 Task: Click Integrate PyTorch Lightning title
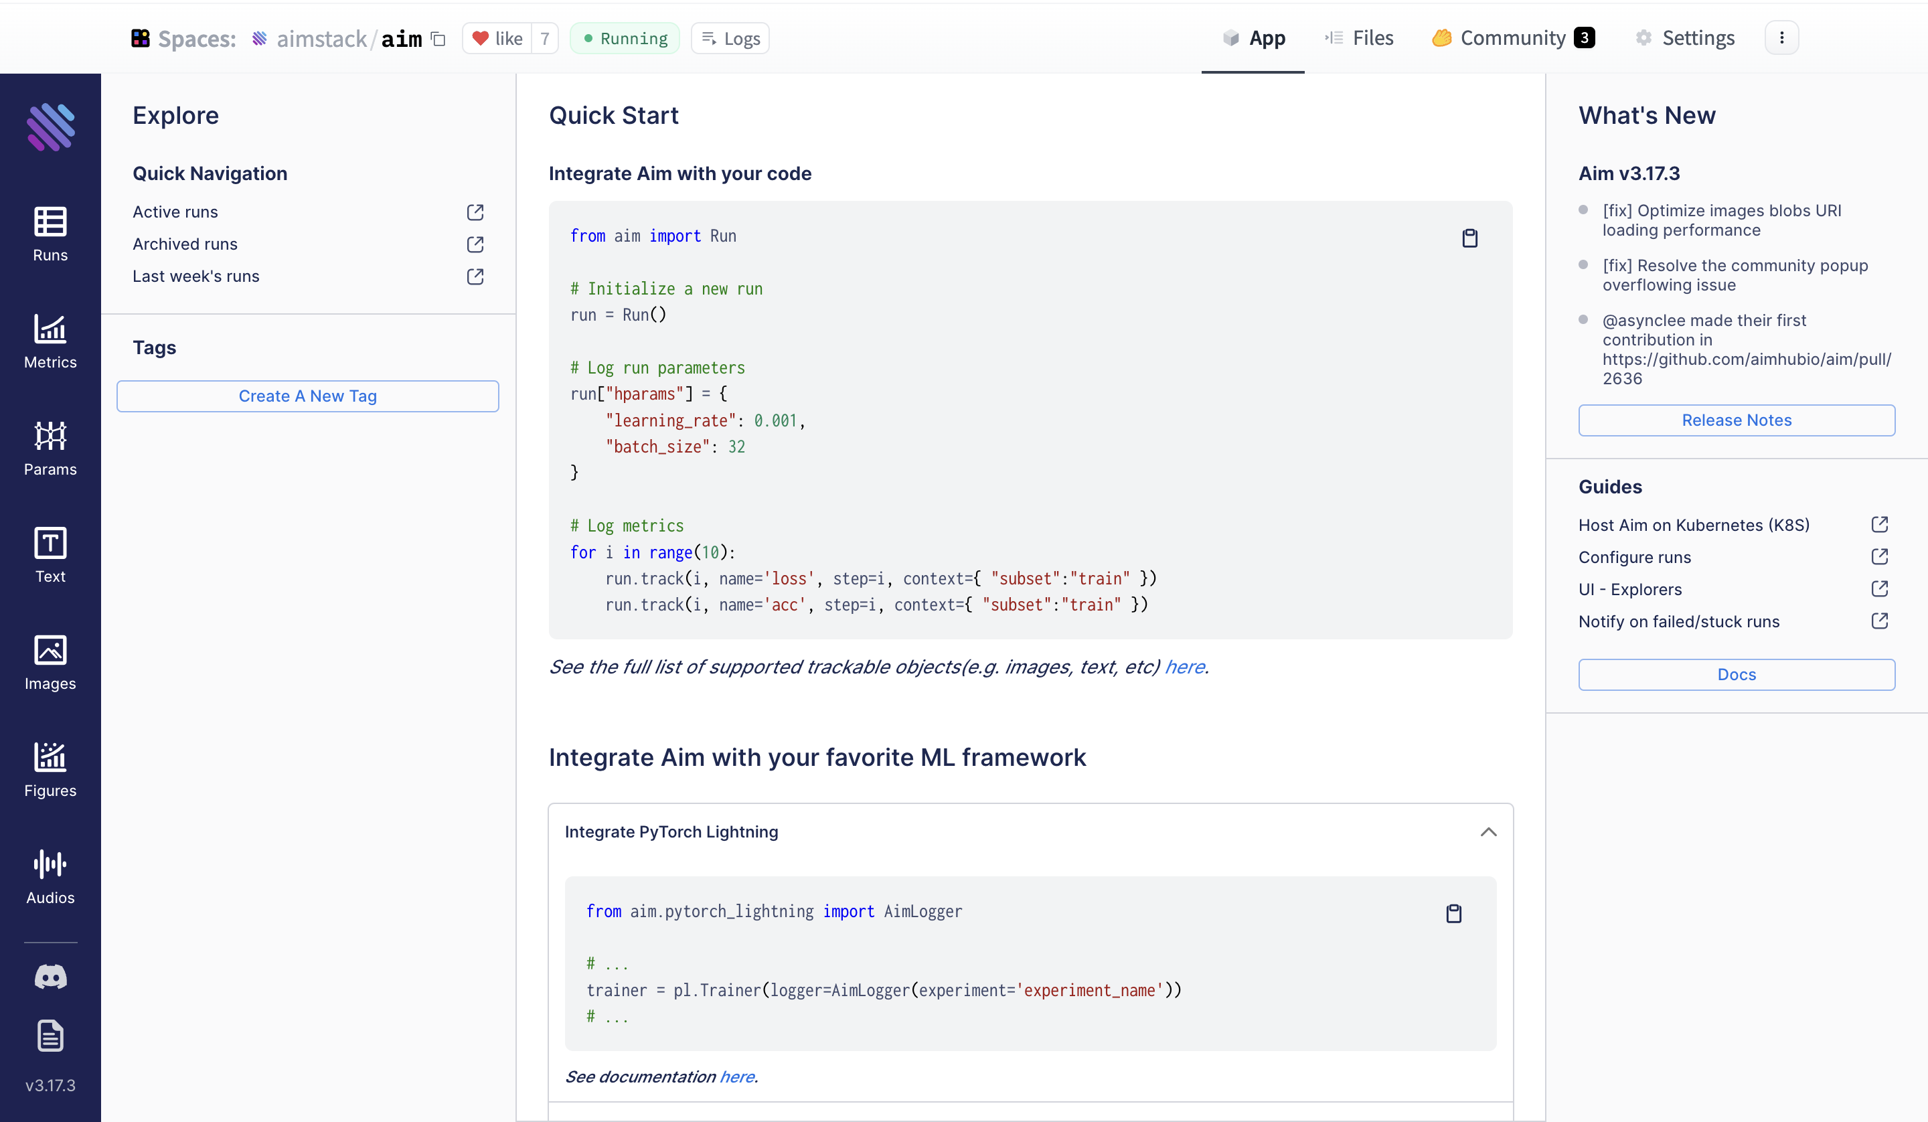(671, 832)
